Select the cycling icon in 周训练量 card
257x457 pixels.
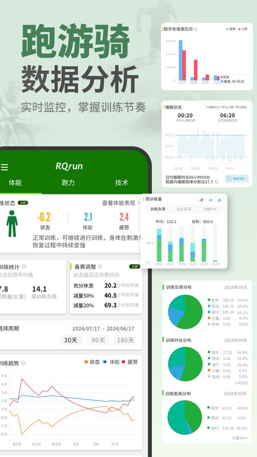(219, 199)
